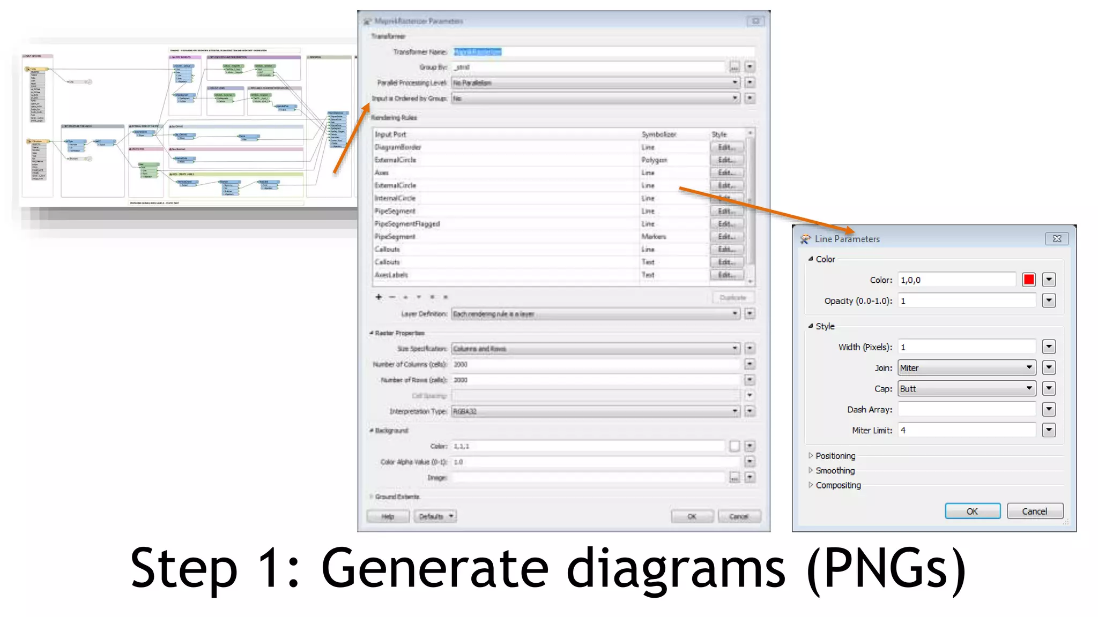Open the Layer Definition dropdown
This screenshot has height=617, width=1098.
596,313
